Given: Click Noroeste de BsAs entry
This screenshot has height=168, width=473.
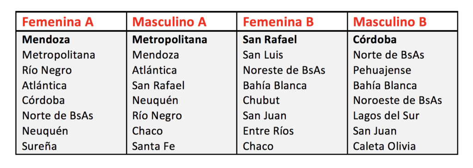Looking at the screenshot, I should (x=398, y=101).
